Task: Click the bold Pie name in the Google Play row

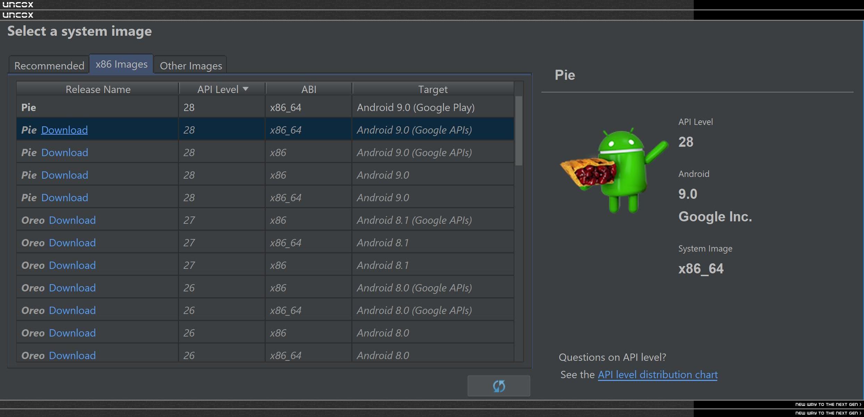Action: click(28, 107)
